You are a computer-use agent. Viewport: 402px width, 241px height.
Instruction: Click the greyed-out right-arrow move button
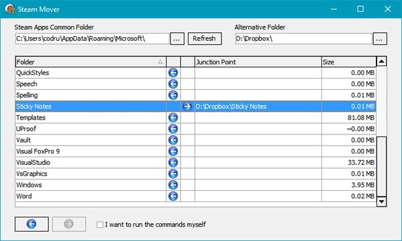[x=69, y=224]
